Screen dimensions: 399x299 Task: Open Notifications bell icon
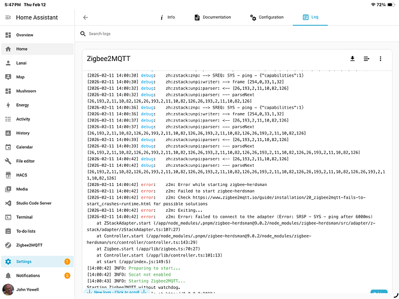pyautogui.click(x=8, y=276)
